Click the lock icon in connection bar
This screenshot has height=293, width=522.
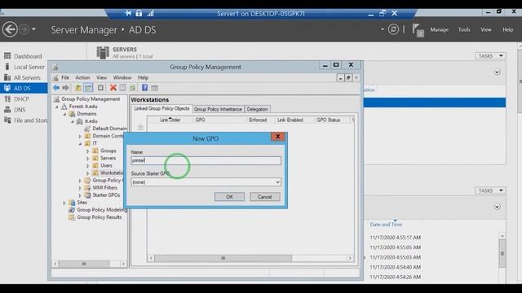point(139,13)
